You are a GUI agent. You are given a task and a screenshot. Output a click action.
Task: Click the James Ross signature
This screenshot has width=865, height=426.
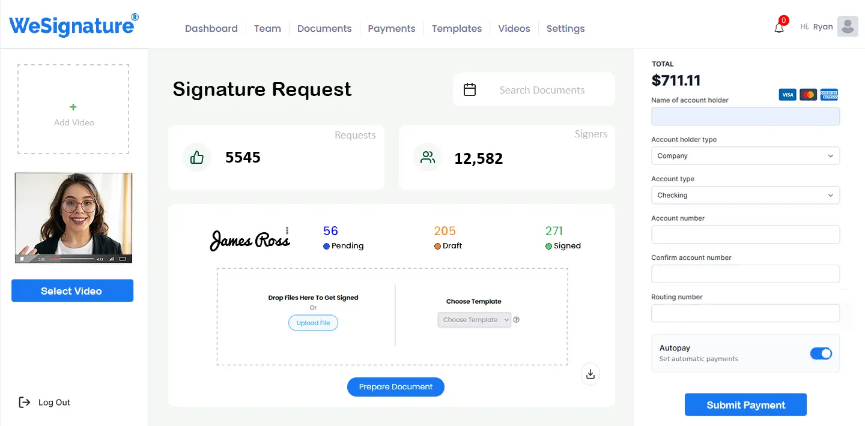point(249,240)
